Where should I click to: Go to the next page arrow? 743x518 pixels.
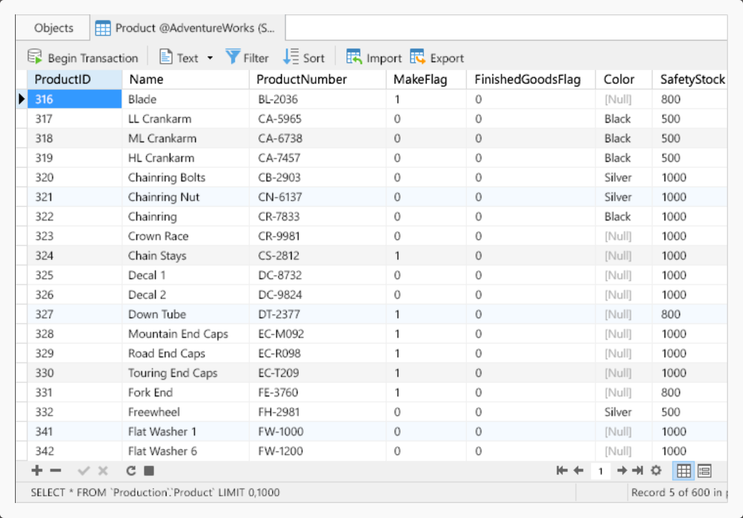pyautogui.click(x=622, y=470)
